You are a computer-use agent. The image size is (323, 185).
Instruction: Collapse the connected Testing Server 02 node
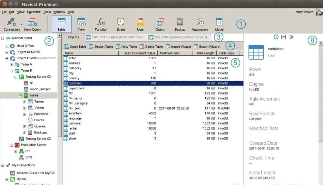(x=16, y=77)
